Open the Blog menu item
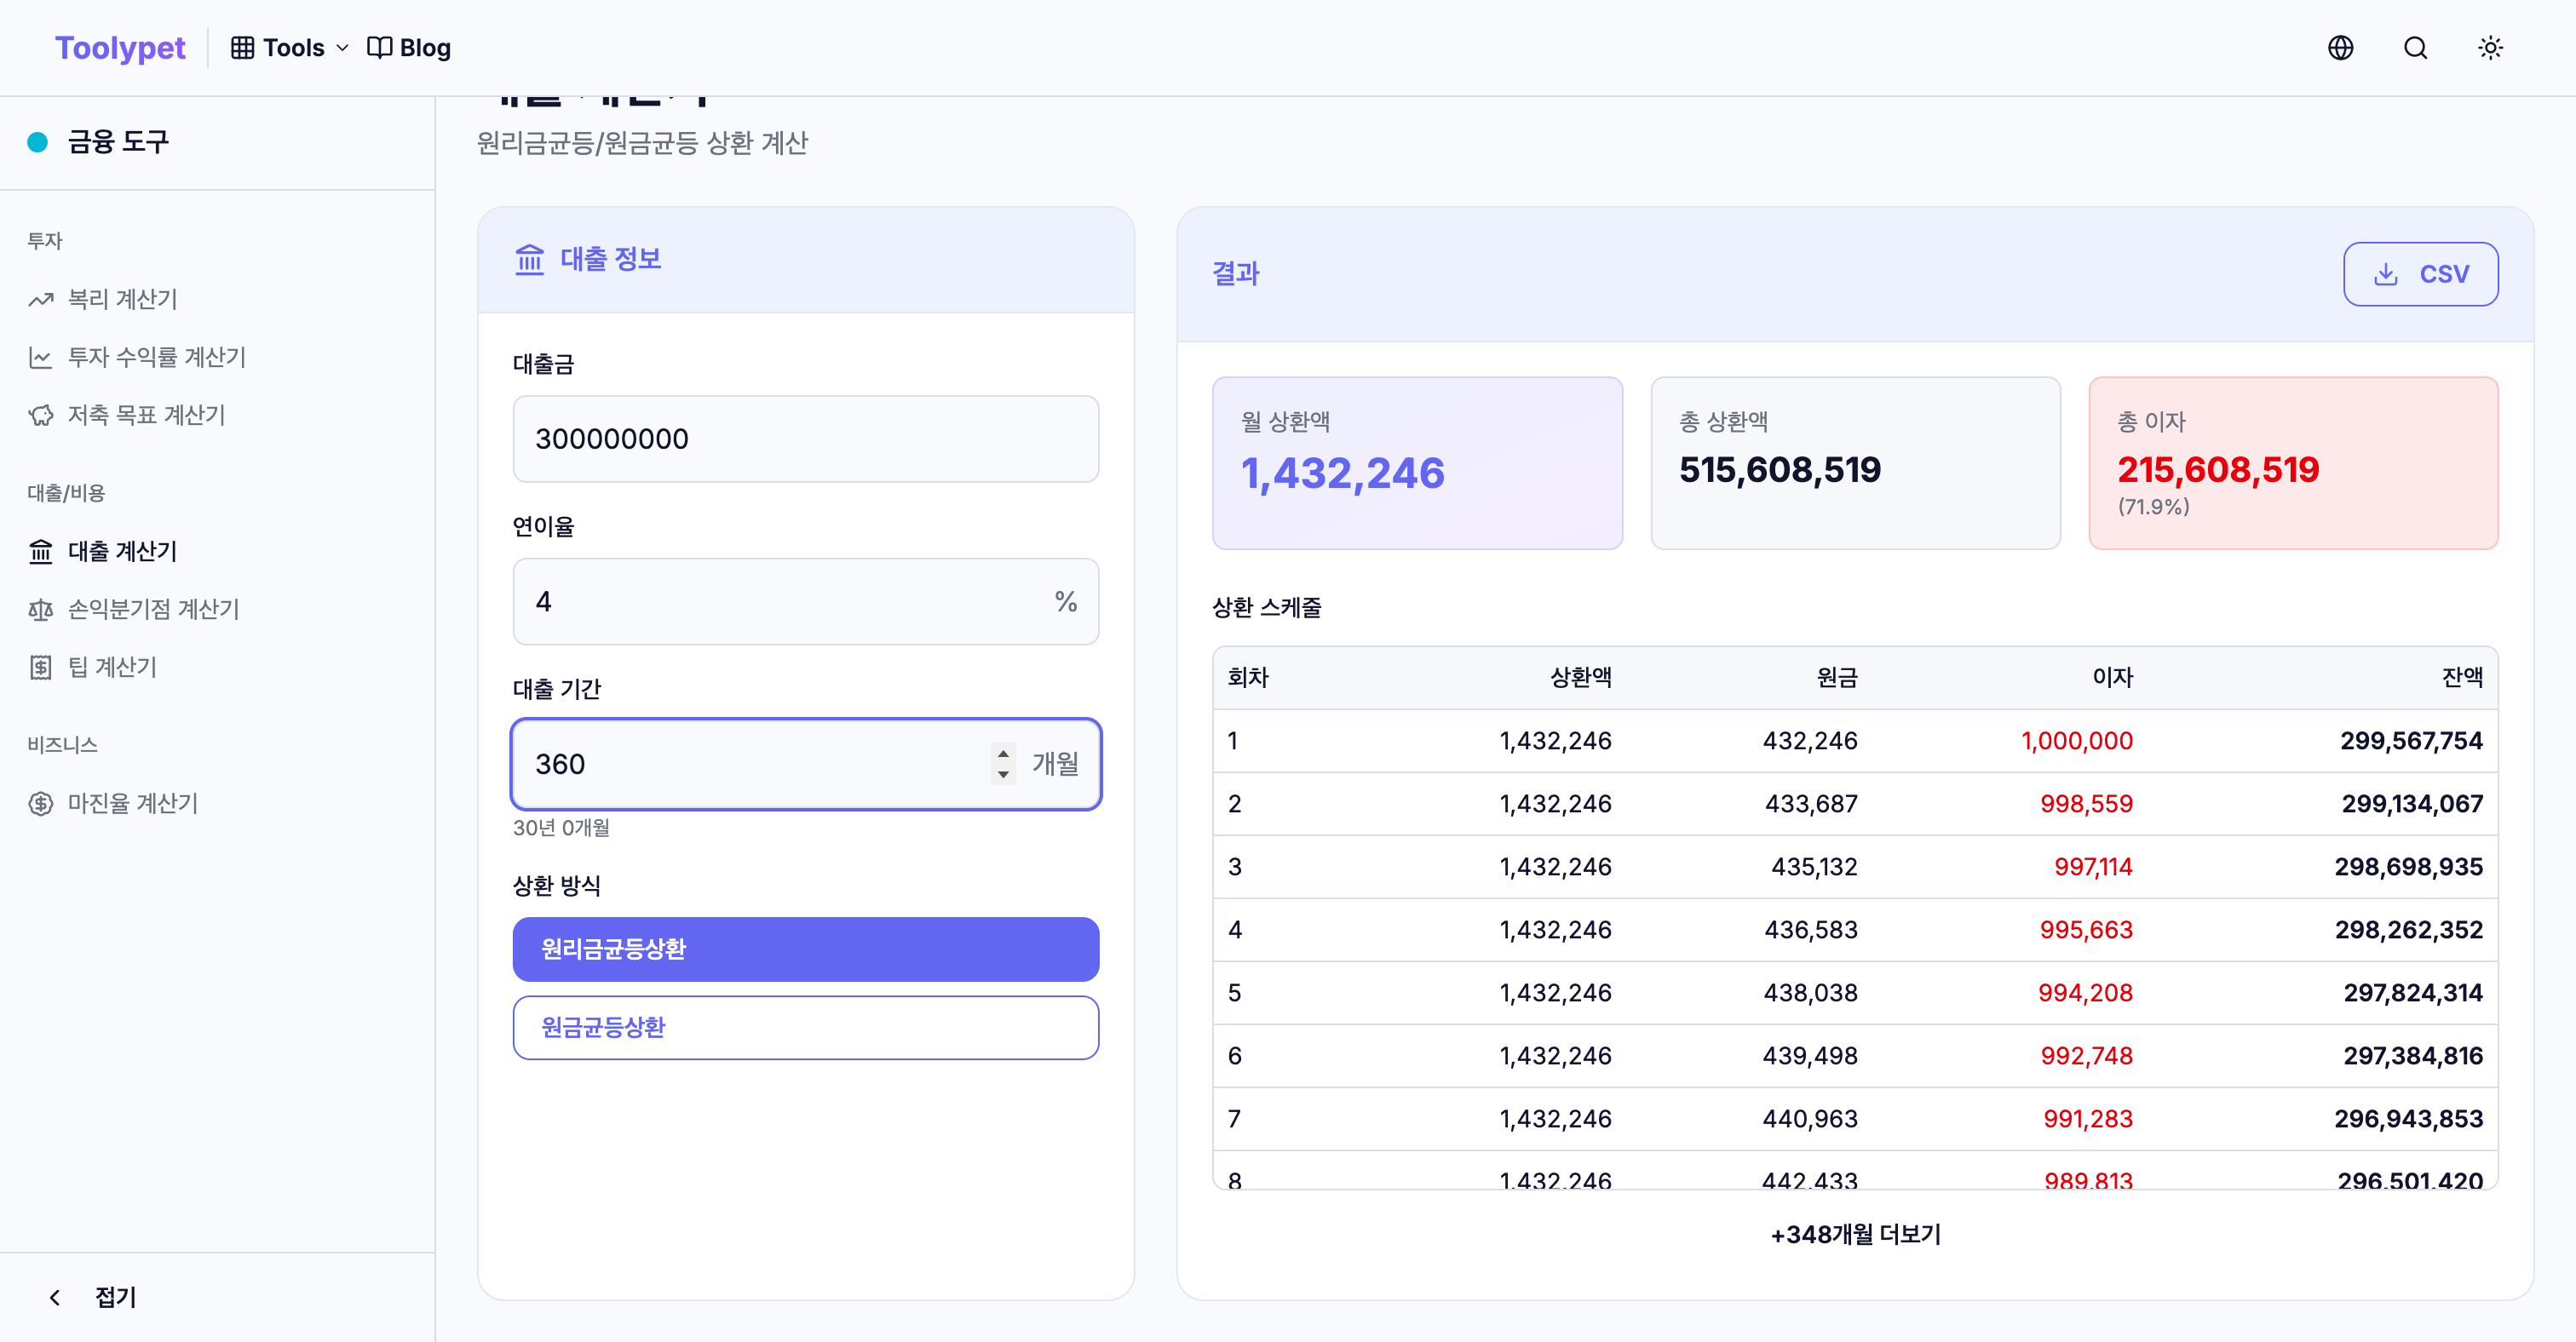The image size is (2576, 1342). click(x=410, y=48)
